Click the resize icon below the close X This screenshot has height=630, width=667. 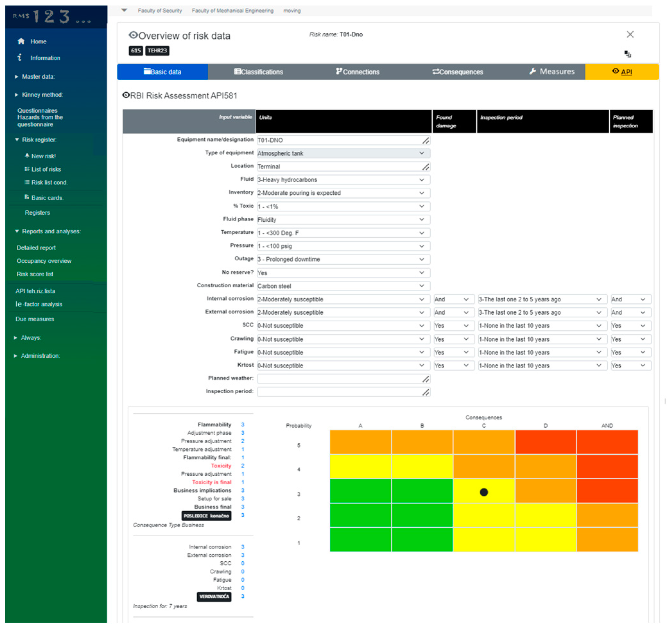(x=627, y=54)
